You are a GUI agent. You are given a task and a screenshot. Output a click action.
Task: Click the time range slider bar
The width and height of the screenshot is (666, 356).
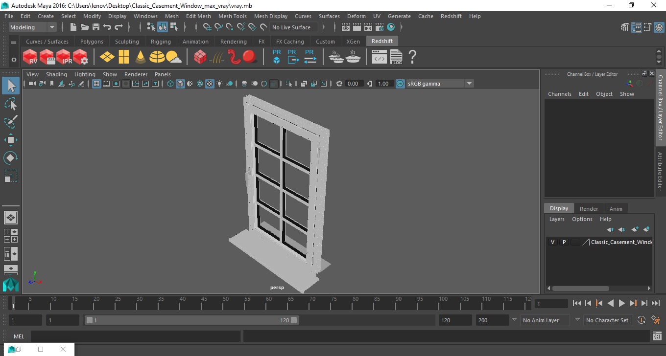pyautogui.click(x=191, y=320)
